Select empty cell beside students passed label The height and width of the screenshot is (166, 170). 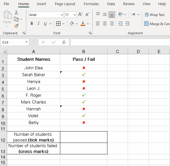(84, 137)
